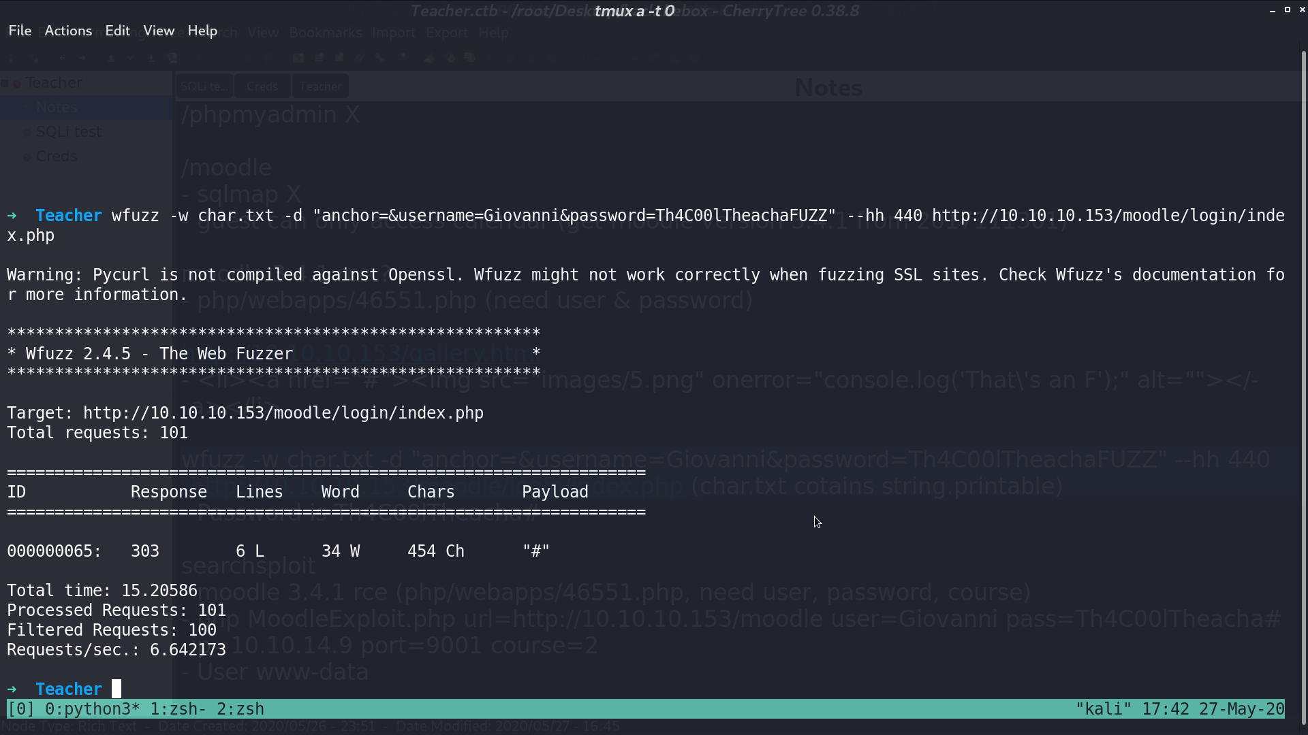Maximize the tmux terminal window
The width and height of the screenshot is (1308, 735).
1288,10
